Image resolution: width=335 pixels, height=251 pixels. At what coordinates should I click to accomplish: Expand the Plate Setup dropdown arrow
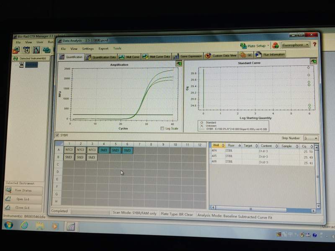tap(268, 46)
